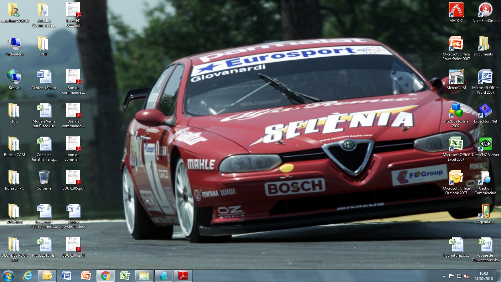The image size is (501, 282).
Task: Launch Microsoft Office Excel 2007 shortcut
Action: pyautogui.click(x=456, y=149)
